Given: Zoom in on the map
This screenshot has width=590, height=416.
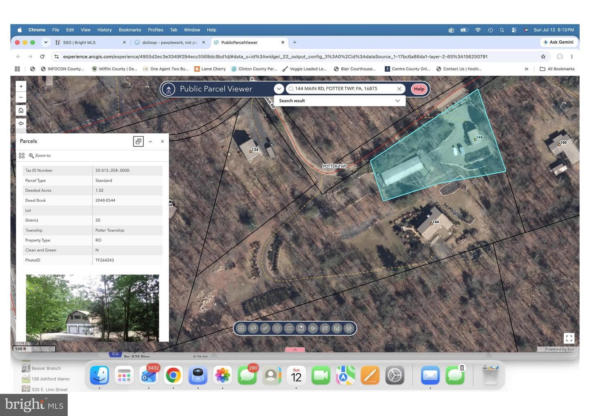Looking at the screenshot, I should point(21,87).
